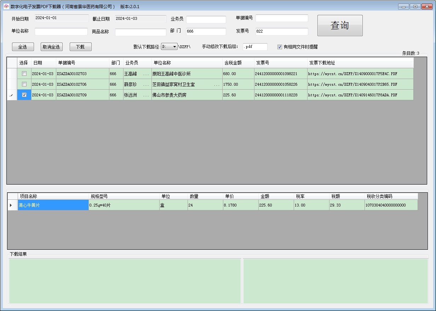Check the row checkbox for 原阳王高峰中医诊所
436x311 pixels.
click(24, 74)
